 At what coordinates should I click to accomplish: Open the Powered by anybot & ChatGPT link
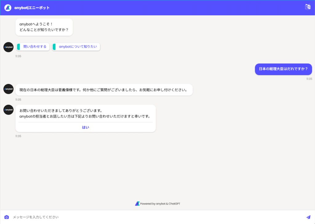(x=160, y=203)
